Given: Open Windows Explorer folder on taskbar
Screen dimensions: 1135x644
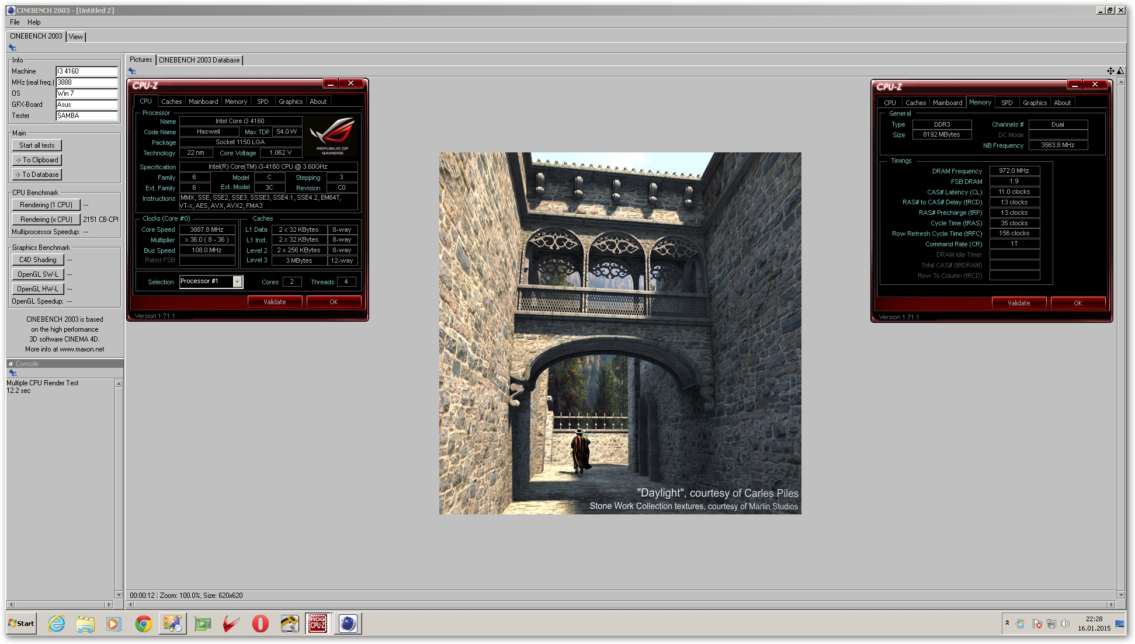Looking at the screenshot, I should pos(85,624).
